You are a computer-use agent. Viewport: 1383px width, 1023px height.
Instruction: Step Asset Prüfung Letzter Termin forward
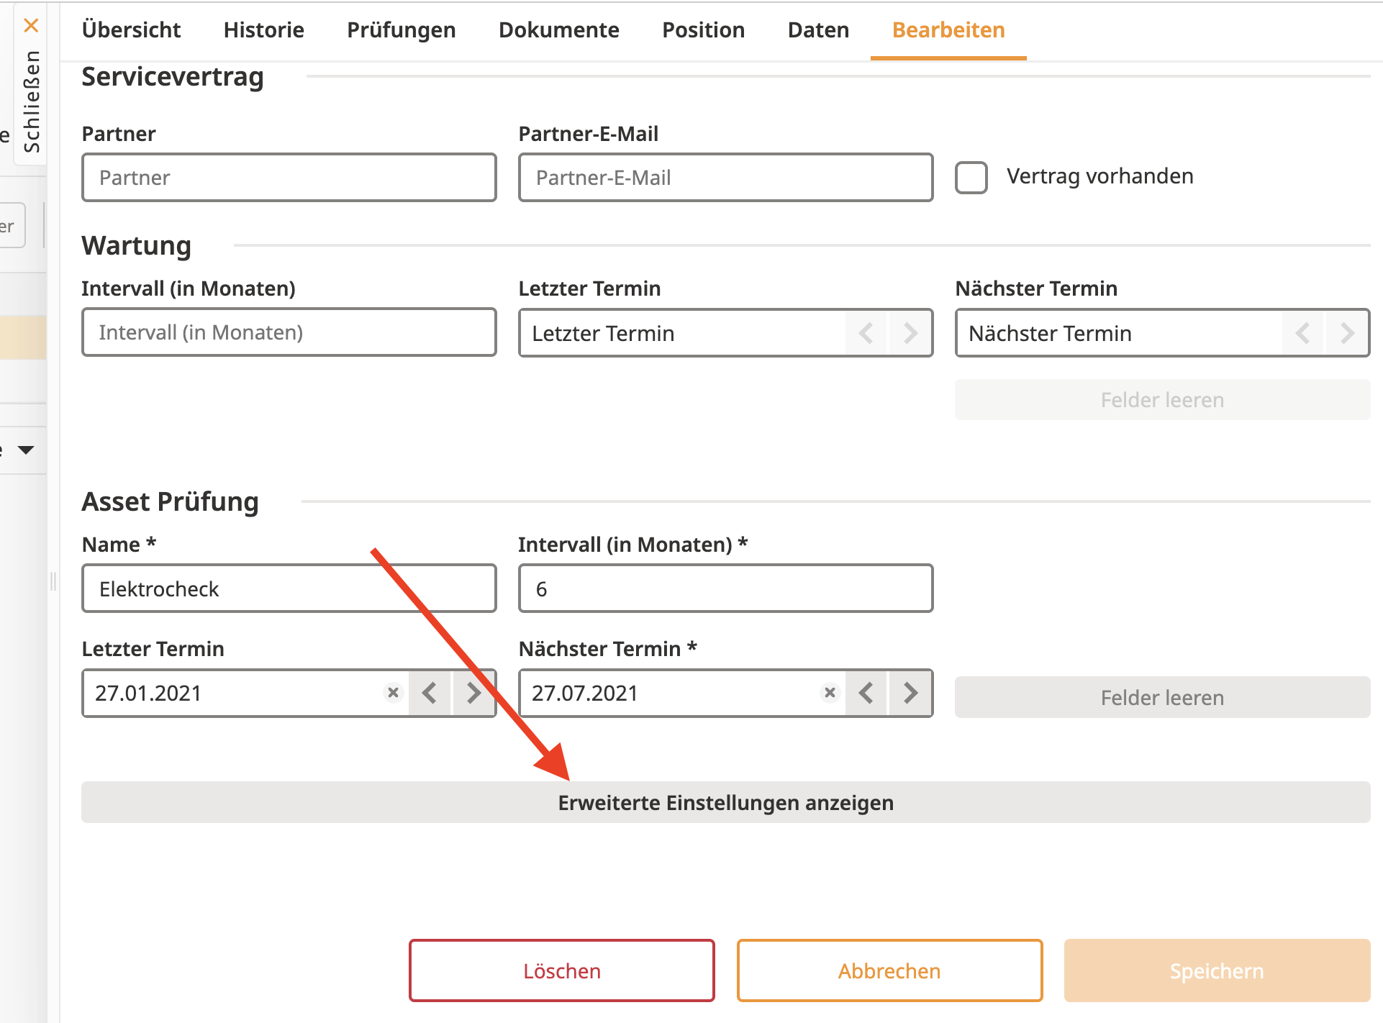473,693
